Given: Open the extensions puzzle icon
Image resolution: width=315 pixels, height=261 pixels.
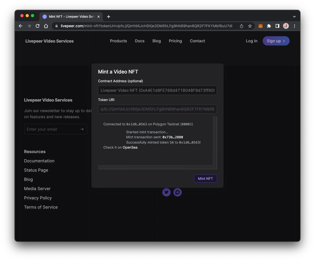Looking at the screenshot, I should point(269,26).
